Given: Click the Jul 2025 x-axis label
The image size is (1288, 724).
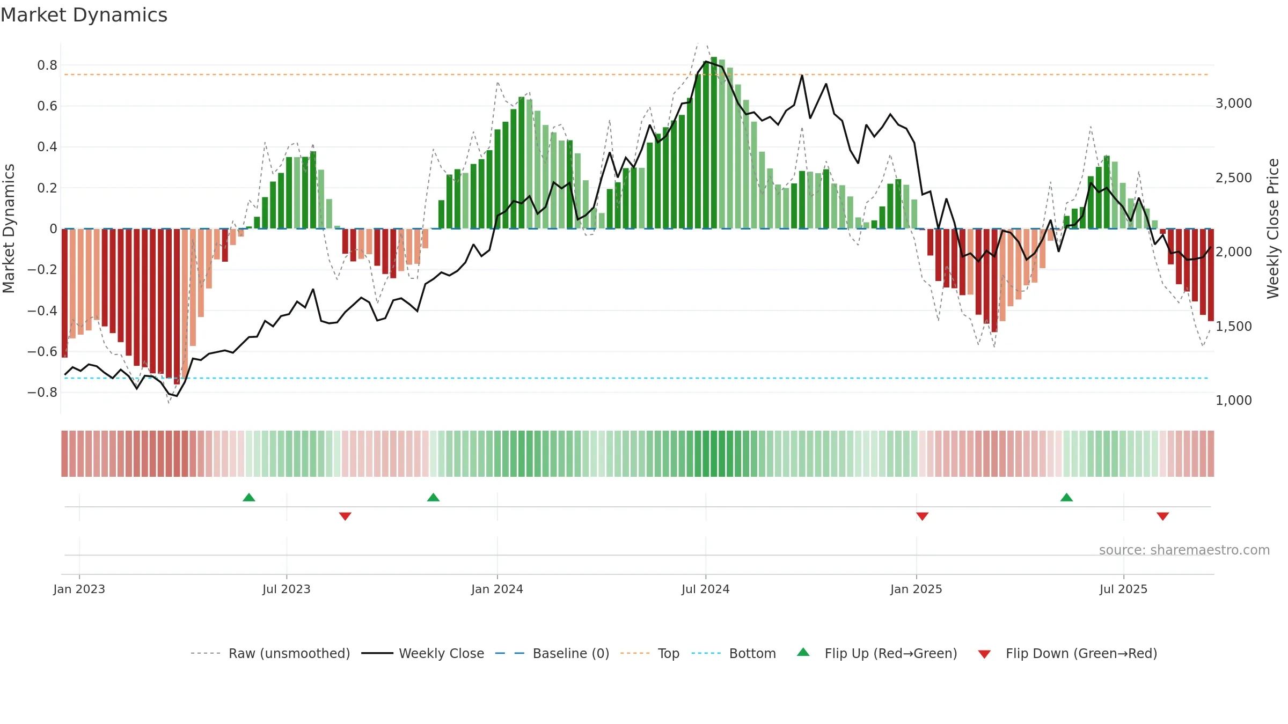Looking at the screenshot, I should pos(1123,589).
